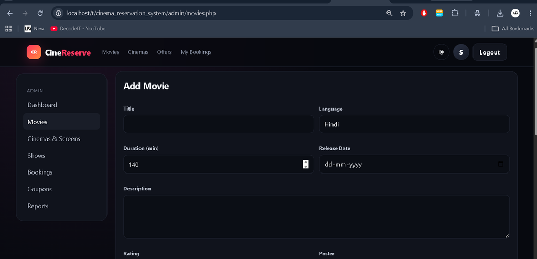
Task: Open Coupons in the admin sidebar
Action: point(62,189)
